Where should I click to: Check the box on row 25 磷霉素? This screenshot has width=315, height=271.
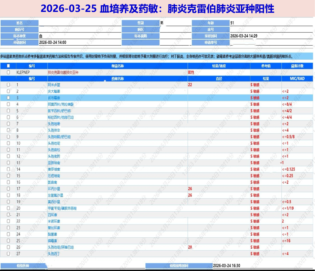point(9,241)
